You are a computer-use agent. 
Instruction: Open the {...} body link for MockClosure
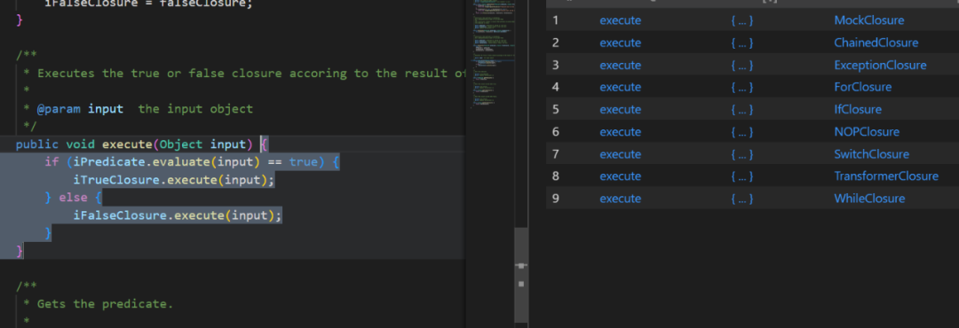(741, 20)
